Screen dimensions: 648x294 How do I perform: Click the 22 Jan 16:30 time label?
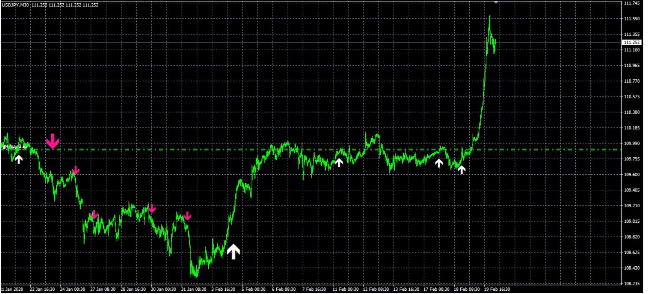pos(42,290)
